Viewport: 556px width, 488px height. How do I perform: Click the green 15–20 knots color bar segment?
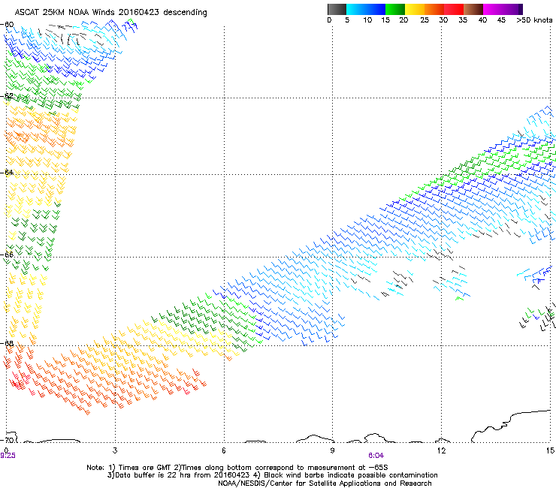pos(395,9)
